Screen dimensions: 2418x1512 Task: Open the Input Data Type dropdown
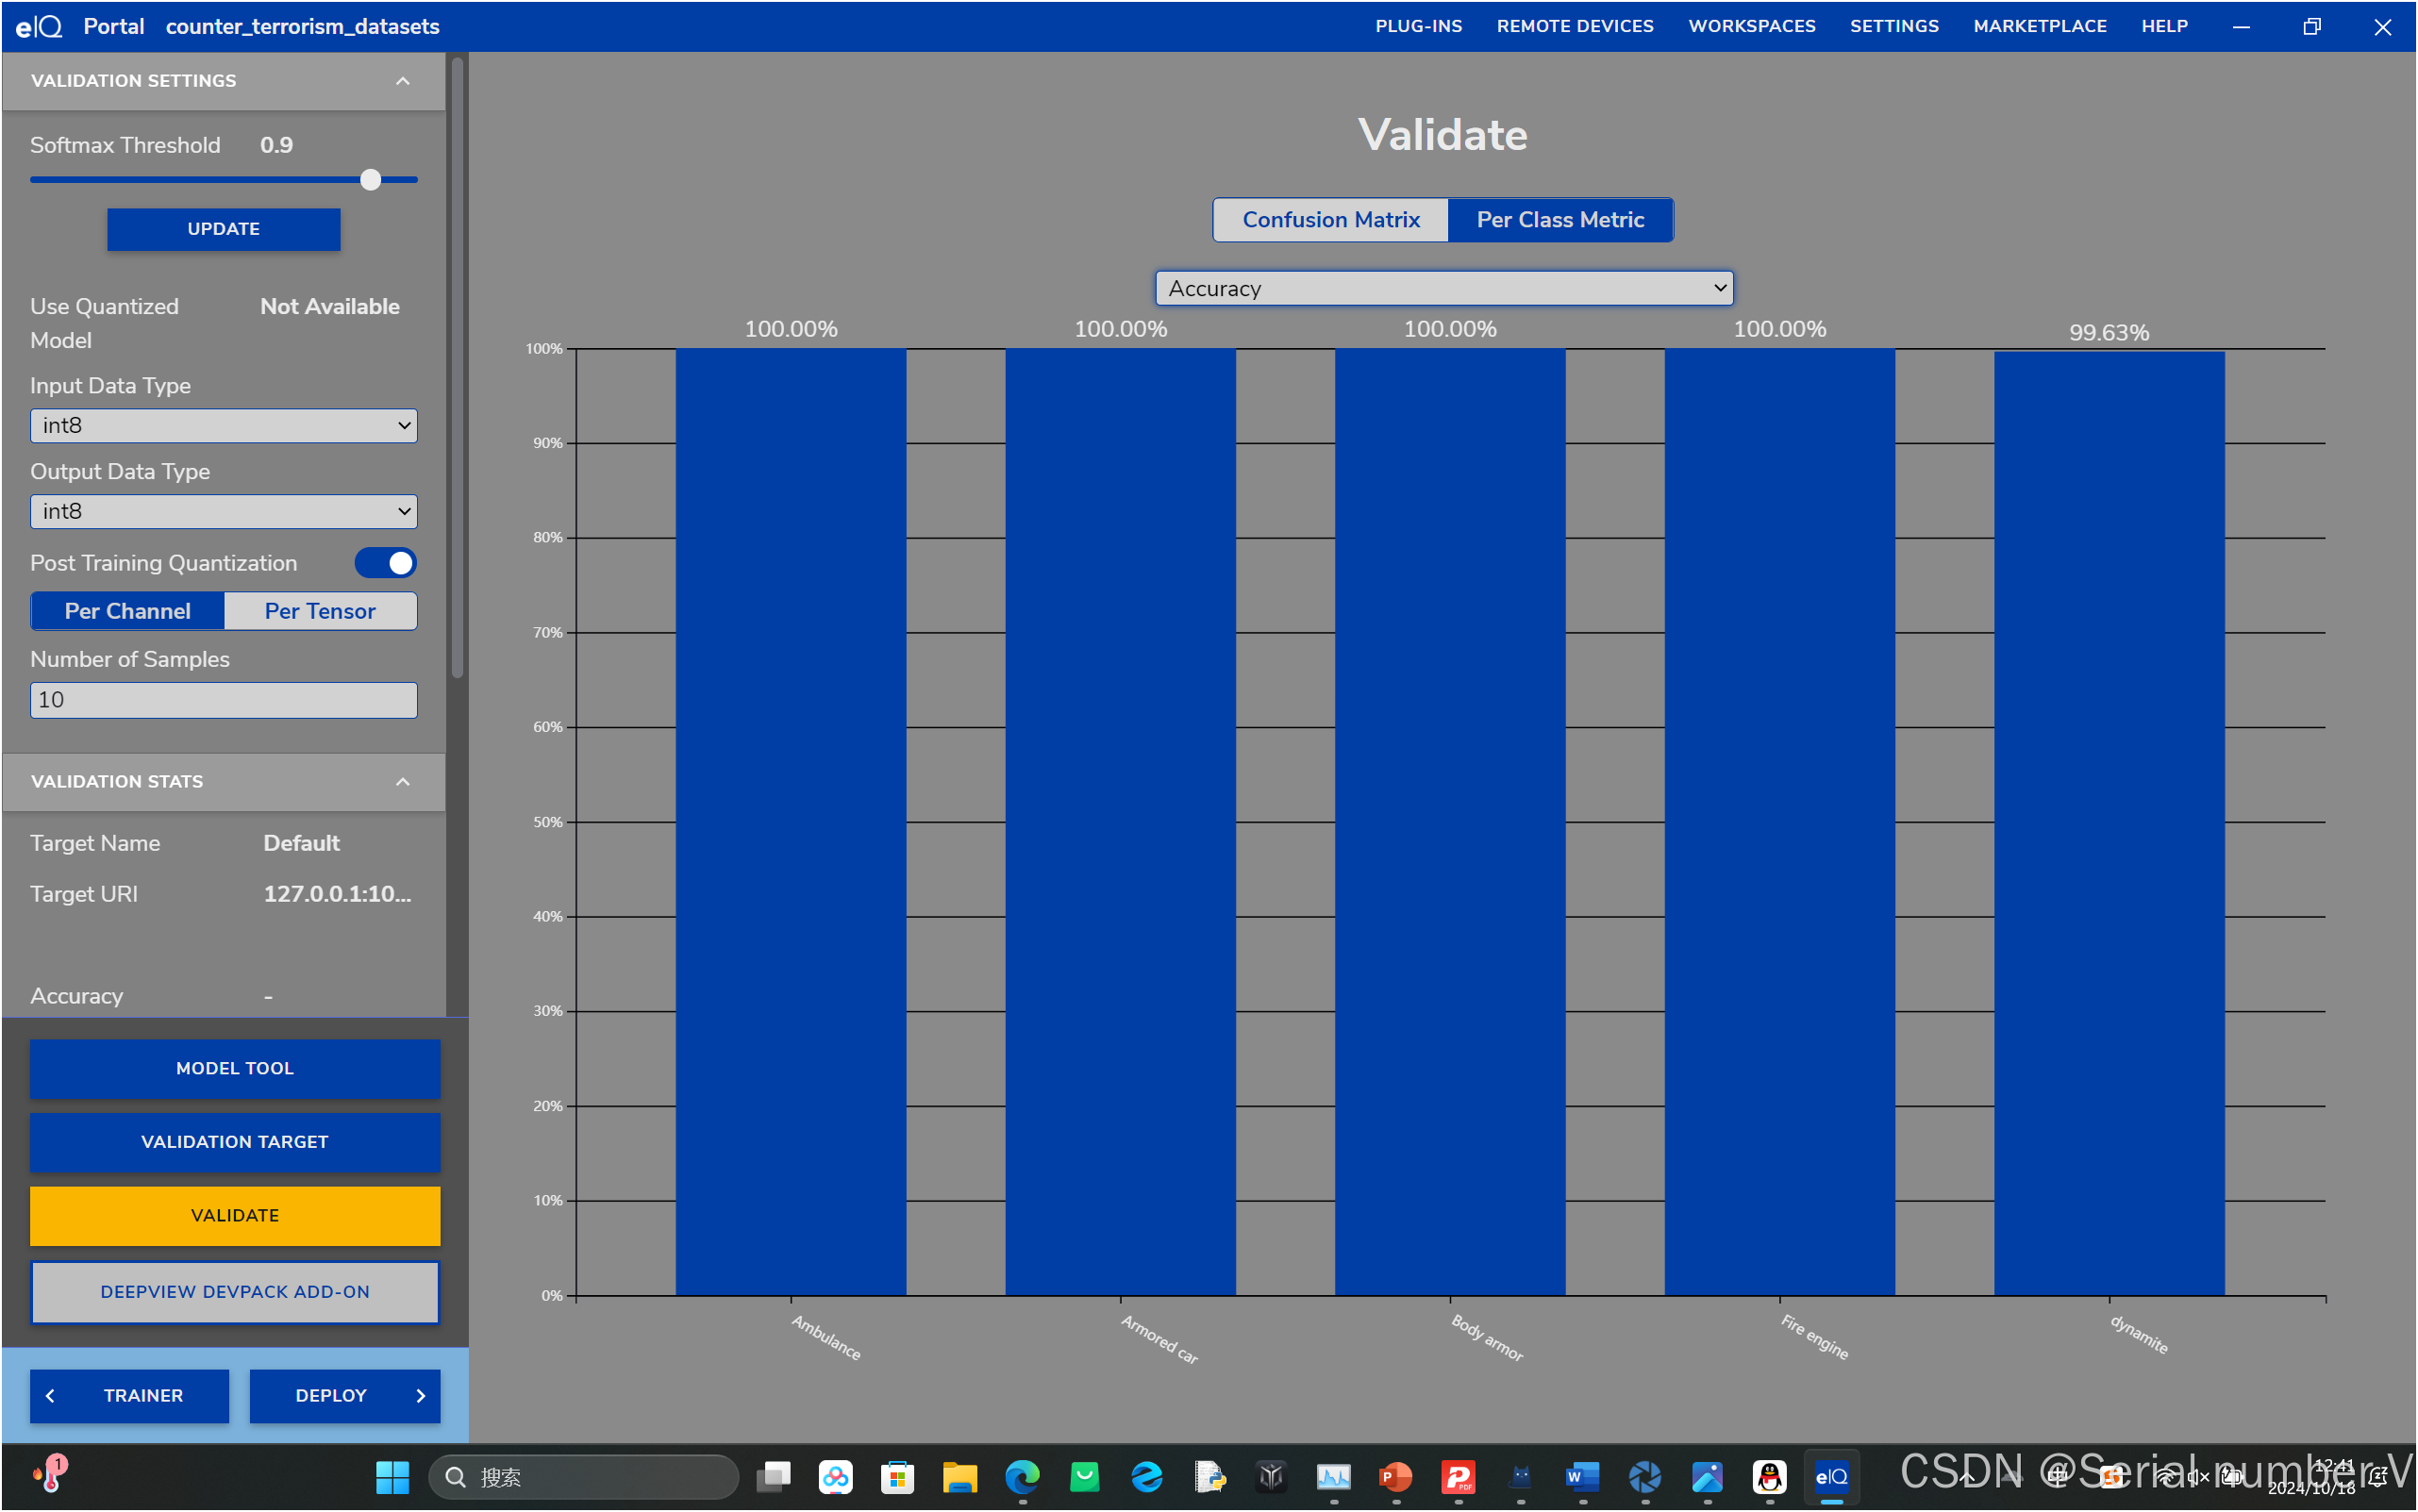point(223,426)
